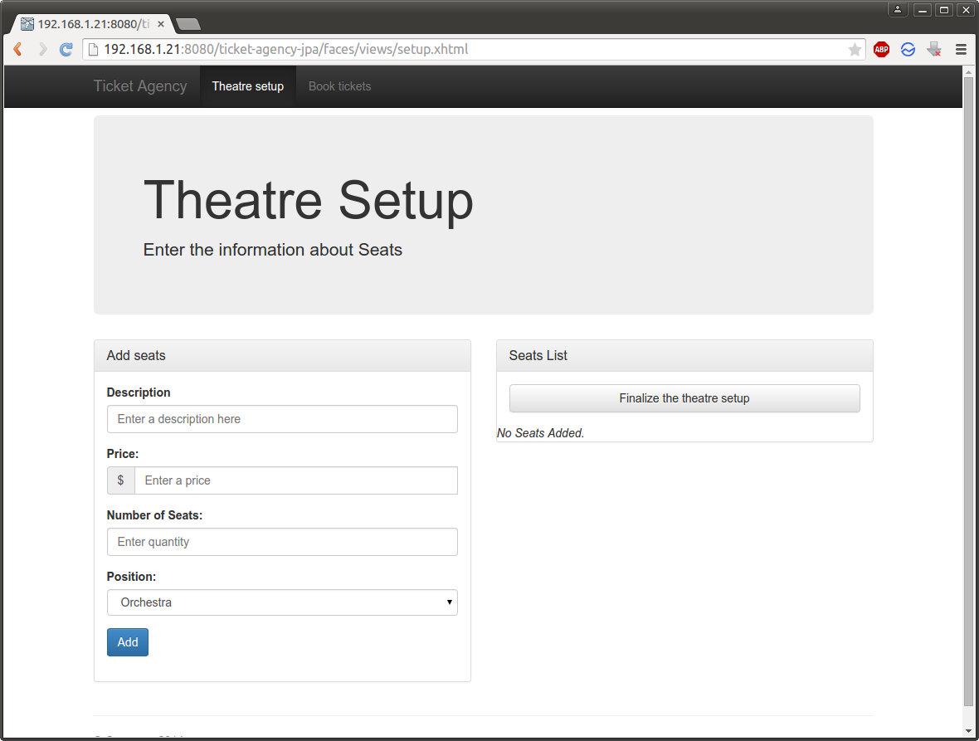Focus the Description input field
The width and height of the screenshot is (979, 741).
tap(282, 419)
